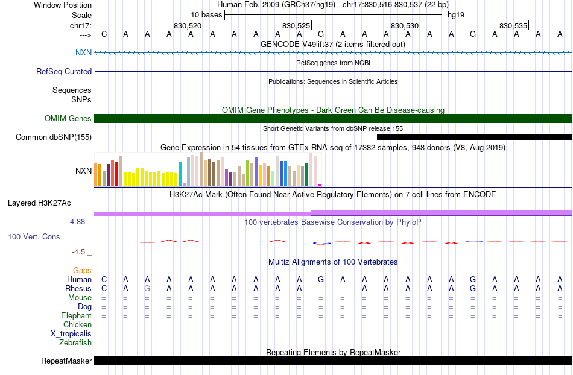Click the cyan bar in GTEx chart
573x375 pixels.
pyautogui.click(x=180, y=174)
